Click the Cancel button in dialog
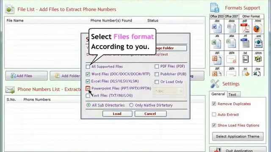271x152 pixels. (150, 114)
